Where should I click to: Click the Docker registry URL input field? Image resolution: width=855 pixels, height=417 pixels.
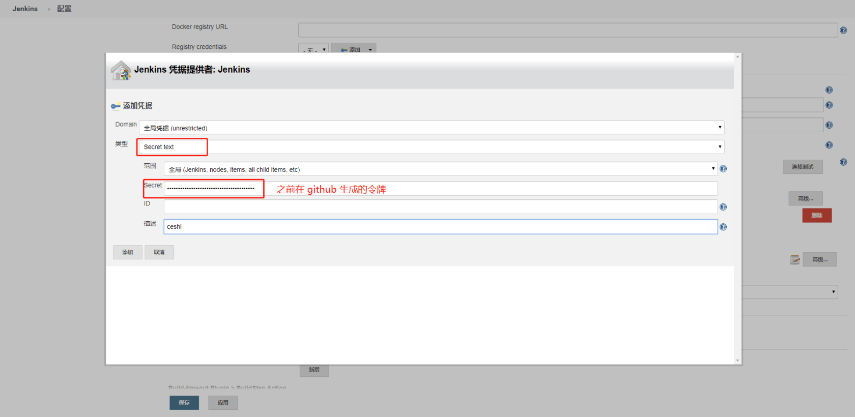click(568, 30)
